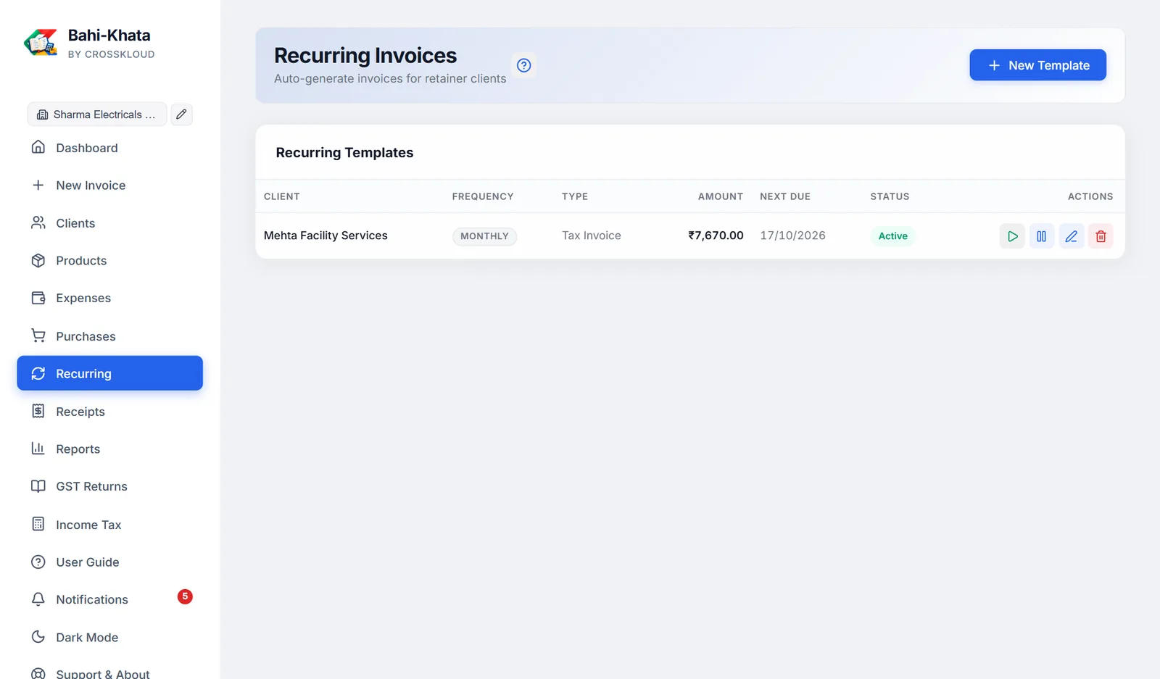
Task: Click the Tax Invoice type cell
Action: click(x=591, y=236)
